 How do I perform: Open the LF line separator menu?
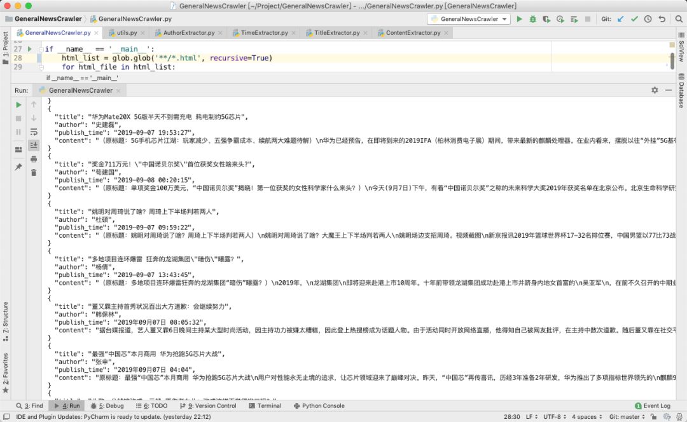pos(531,417)
